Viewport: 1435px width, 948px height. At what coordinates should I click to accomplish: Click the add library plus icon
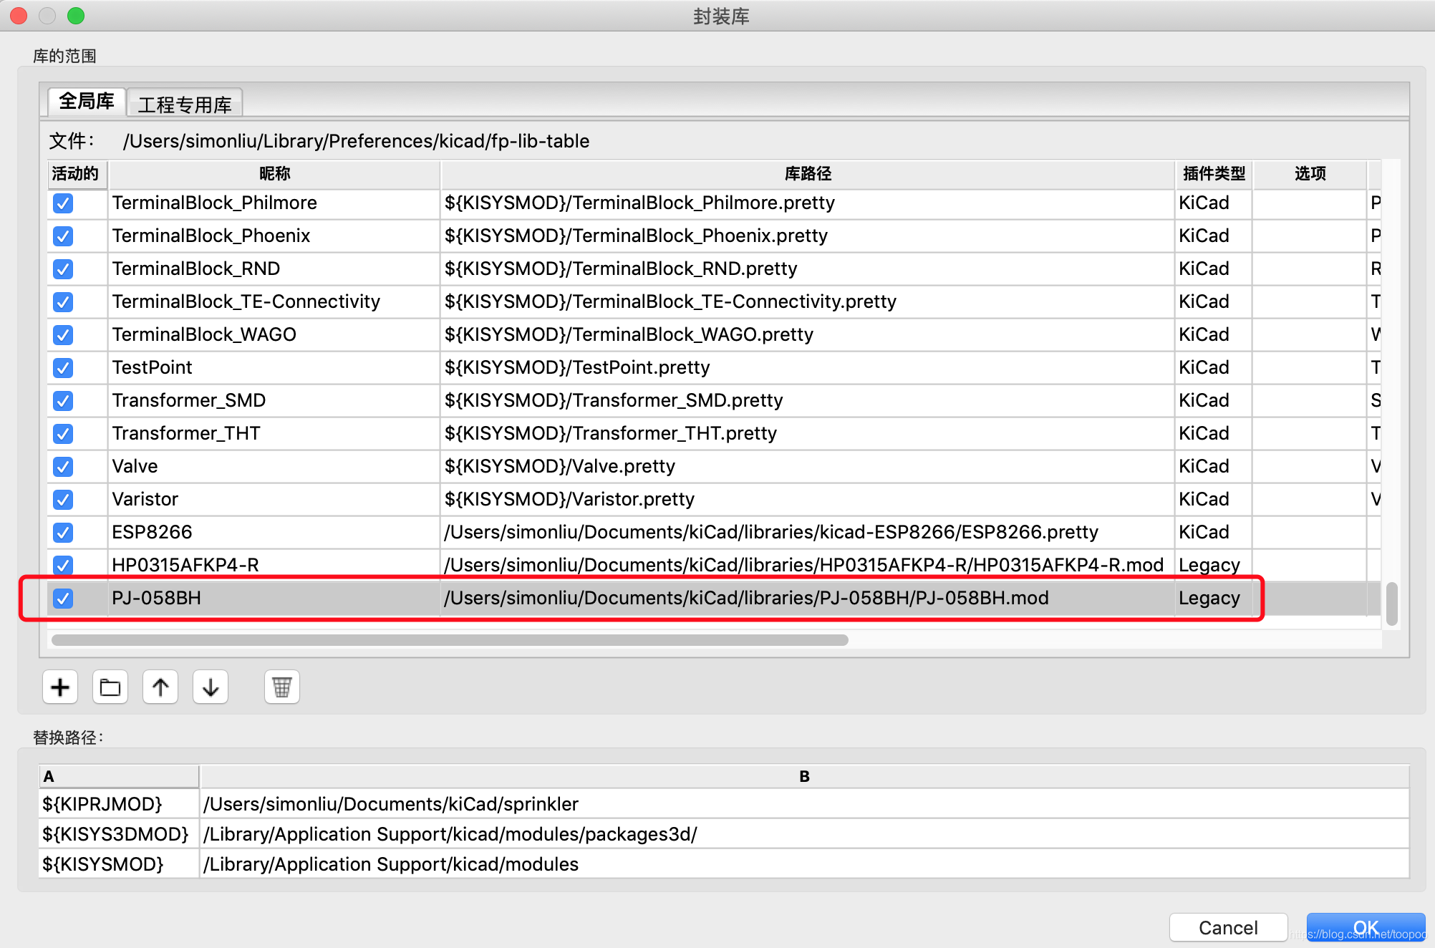click(60, 687)
